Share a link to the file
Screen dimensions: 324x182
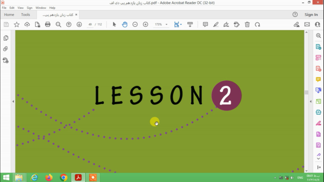tap(297, 24)
